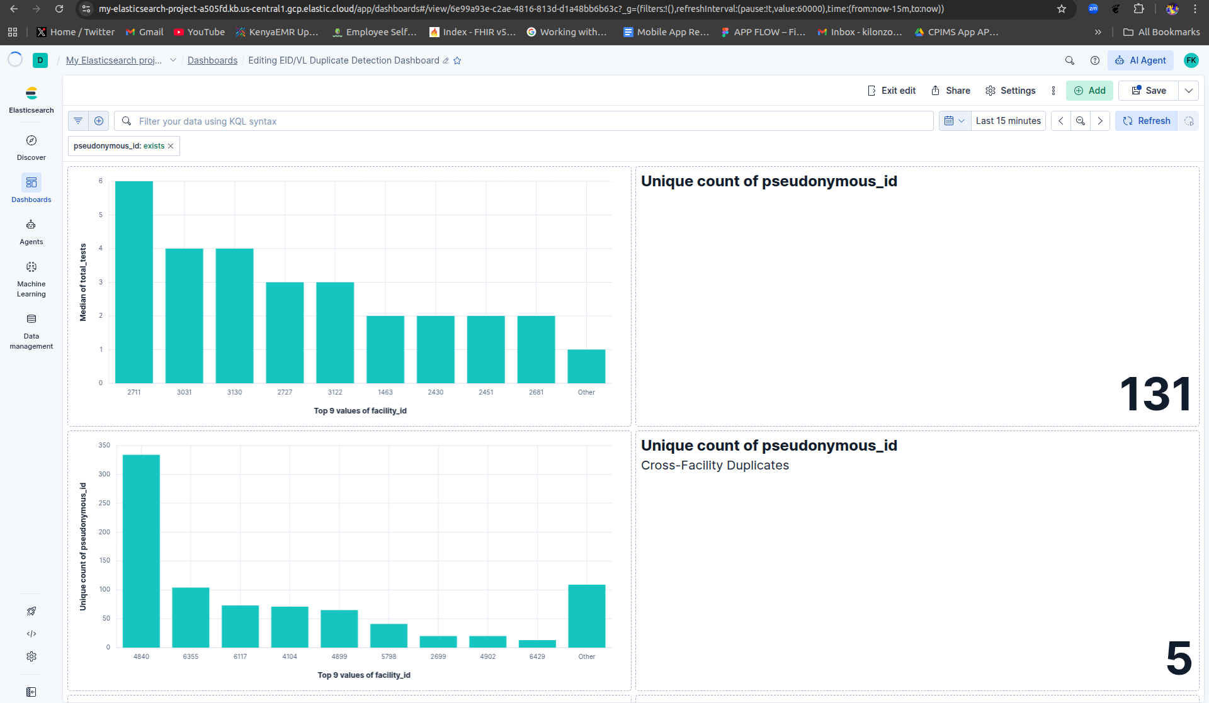Open developer tools code icon
The height and width of the screenshot is (703, 1209).
pyautogui.click(x=31, y=634)
